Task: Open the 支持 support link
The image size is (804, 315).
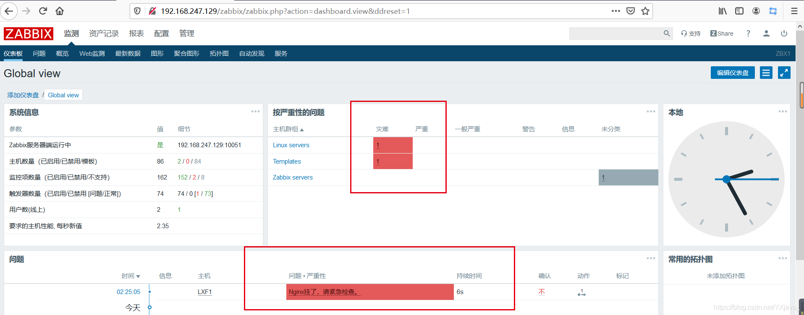Action: [691, 34]
